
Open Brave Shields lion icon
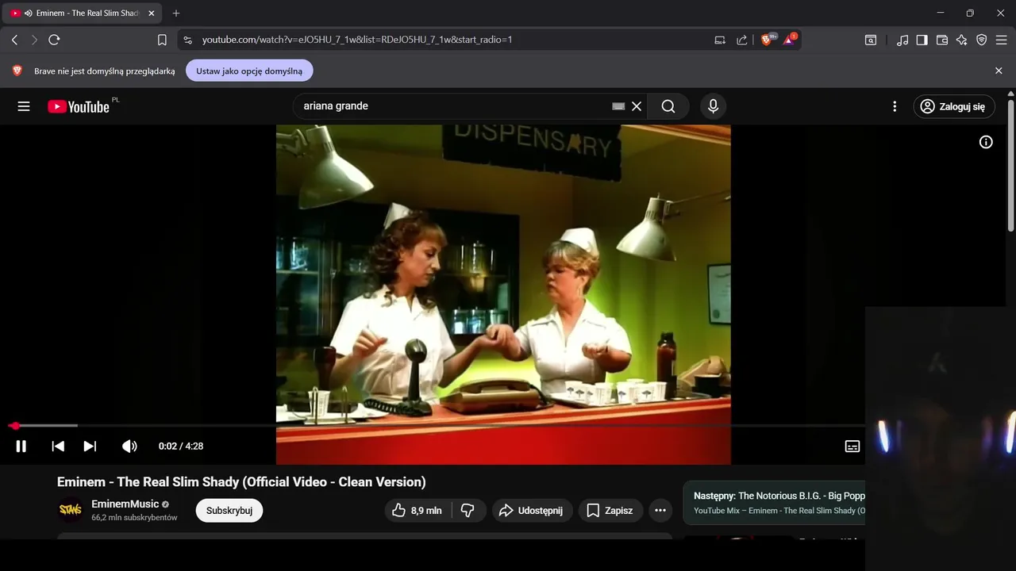[x=768, y=40]
